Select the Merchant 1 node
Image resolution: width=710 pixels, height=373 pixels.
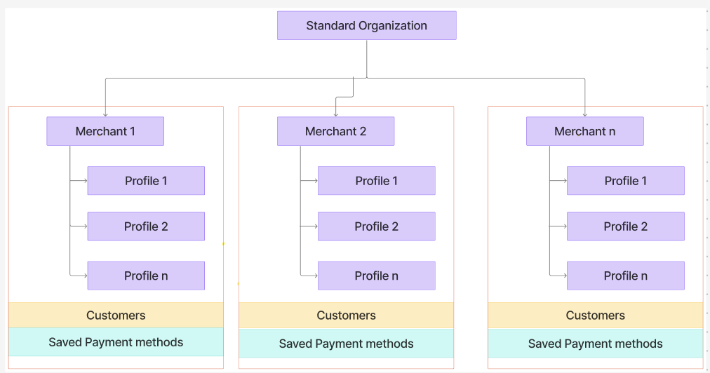(105, 131)
